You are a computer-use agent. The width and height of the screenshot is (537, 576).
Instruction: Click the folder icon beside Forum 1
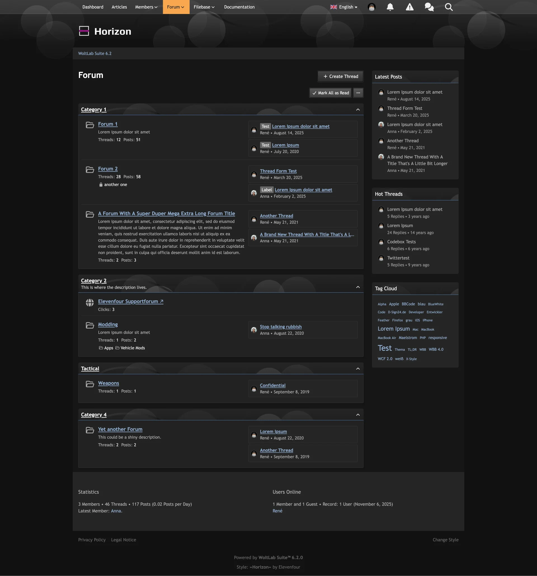(x=90, y=125)
